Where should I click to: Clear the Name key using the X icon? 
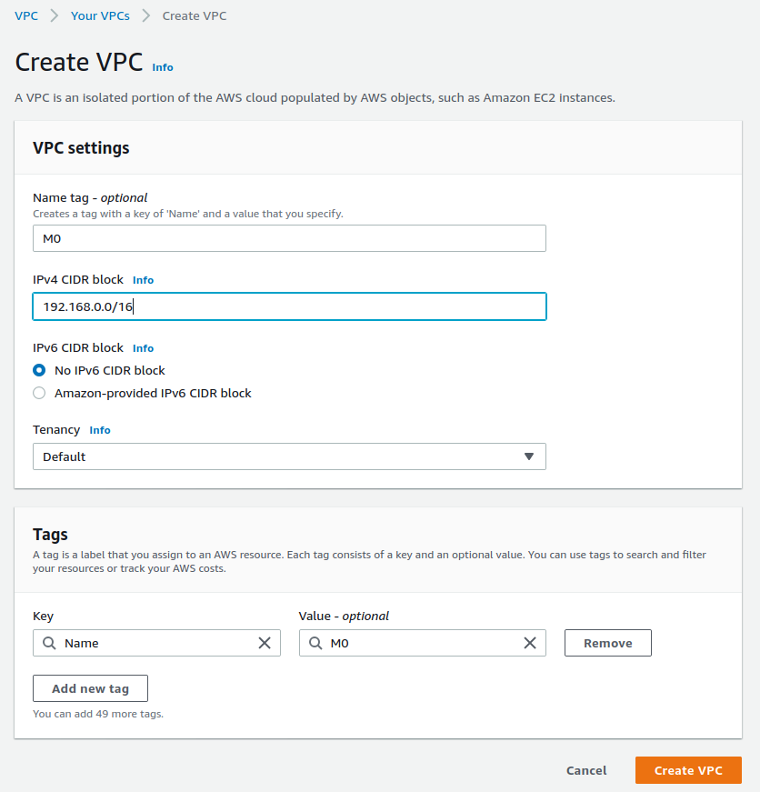[x=265, y=643]
